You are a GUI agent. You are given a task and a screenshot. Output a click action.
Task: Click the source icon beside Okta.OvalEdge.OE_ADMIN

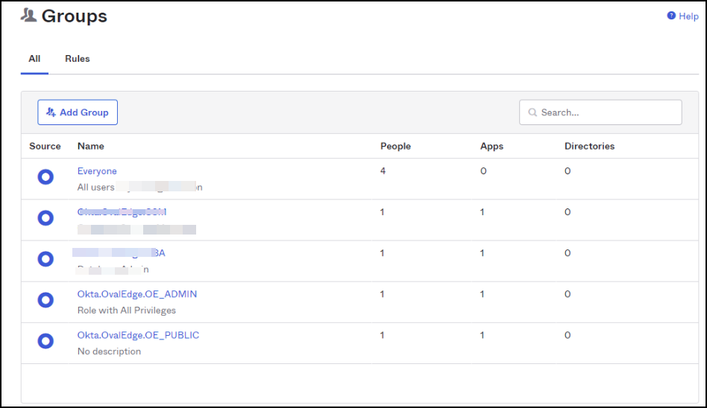pos(45,300)
